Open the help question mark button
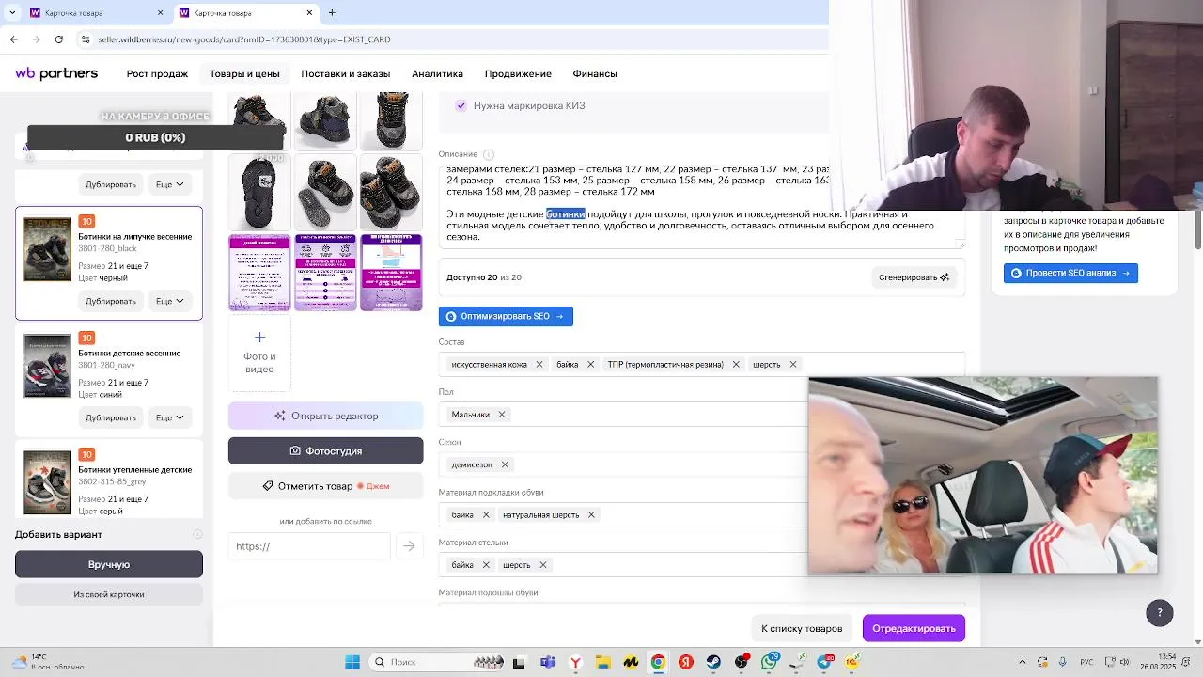 pyautogui.click(x=1160, y=612)
